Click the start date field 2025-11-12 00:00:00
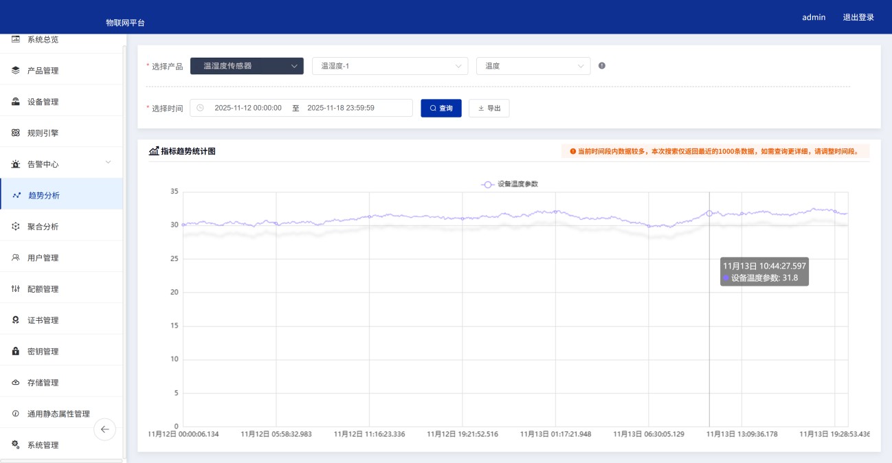892x463 pixels. (x=247, y=108)
